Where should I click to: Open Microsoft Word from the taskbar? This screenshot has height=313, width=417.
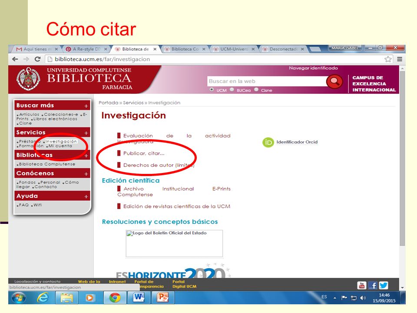point(139,297)
